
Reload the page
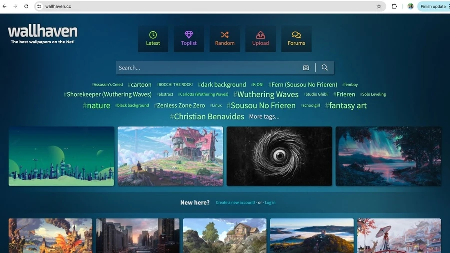click(26, 6)
